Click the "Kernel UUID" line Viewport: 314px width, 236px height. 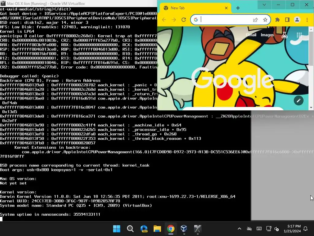click(x=60, y=201)
